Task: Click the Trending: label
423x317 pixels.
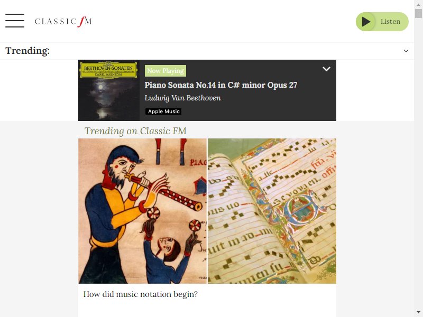Action: coord(27,51)
